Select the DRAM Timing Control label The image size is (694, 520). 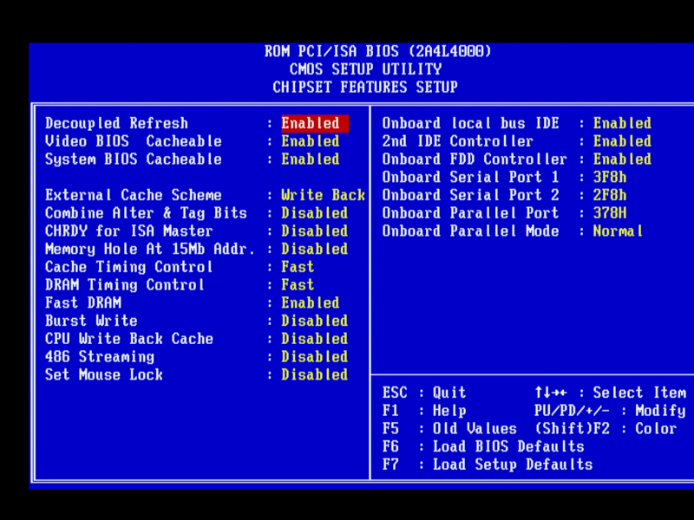click(x=125, y=285)
